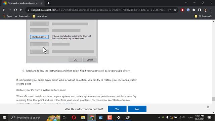Click the page vertical scrollbar thumb
This screenshot has width=215, height=121.
(x=214, y=99)
